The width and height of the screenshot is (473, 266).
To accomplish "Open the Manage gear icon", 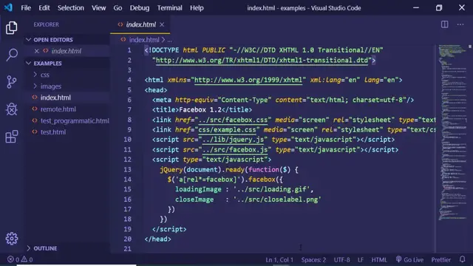I will click(12, 239).
